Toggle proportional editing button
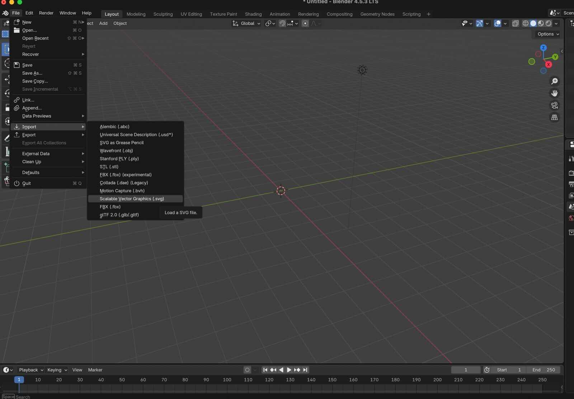The image size is (574, 399). click(x=305, y=23)
